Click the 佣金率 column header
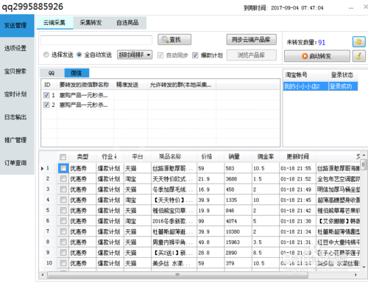 click(266, 157)
